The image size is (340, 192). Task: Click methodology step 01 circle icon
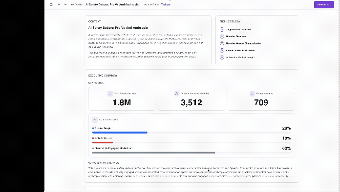click(x=222, y=29)
